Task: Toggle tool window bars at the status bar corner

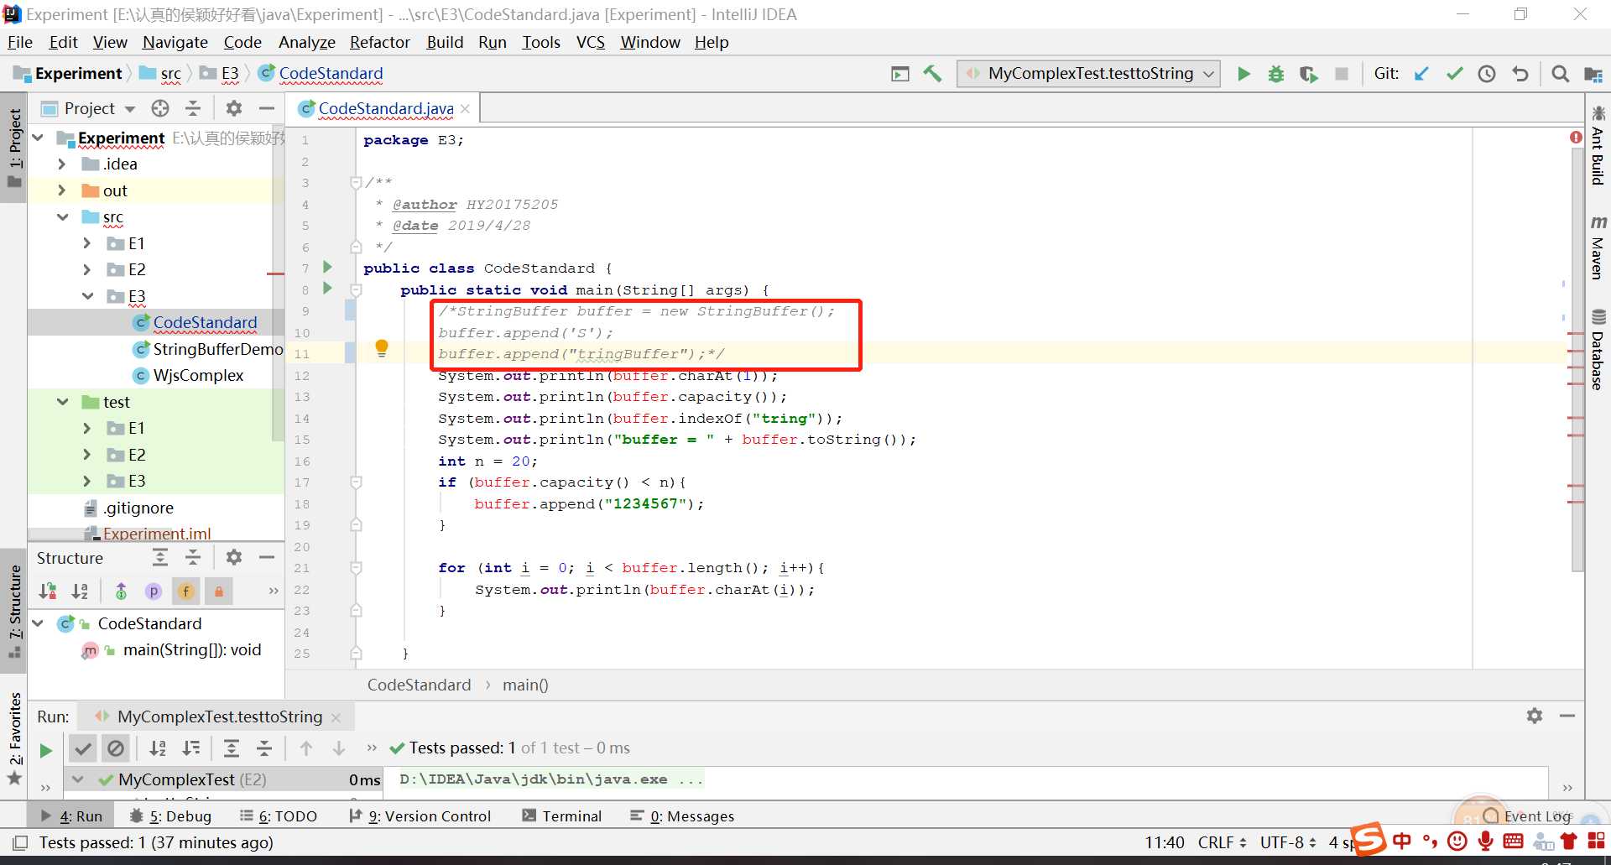Action: [x=20, y=842]
